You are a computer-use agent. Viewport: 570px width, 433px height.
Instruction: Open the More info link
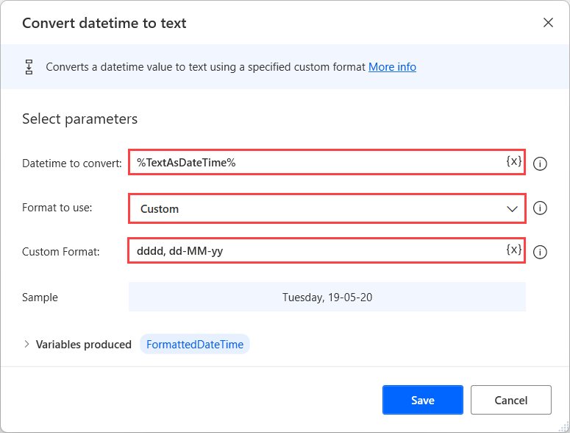click(392, 67)
